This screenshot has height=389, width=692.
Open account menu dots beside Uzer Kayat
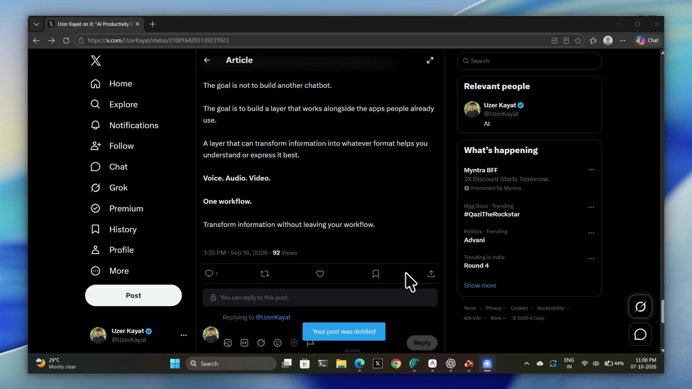(184, 335)
